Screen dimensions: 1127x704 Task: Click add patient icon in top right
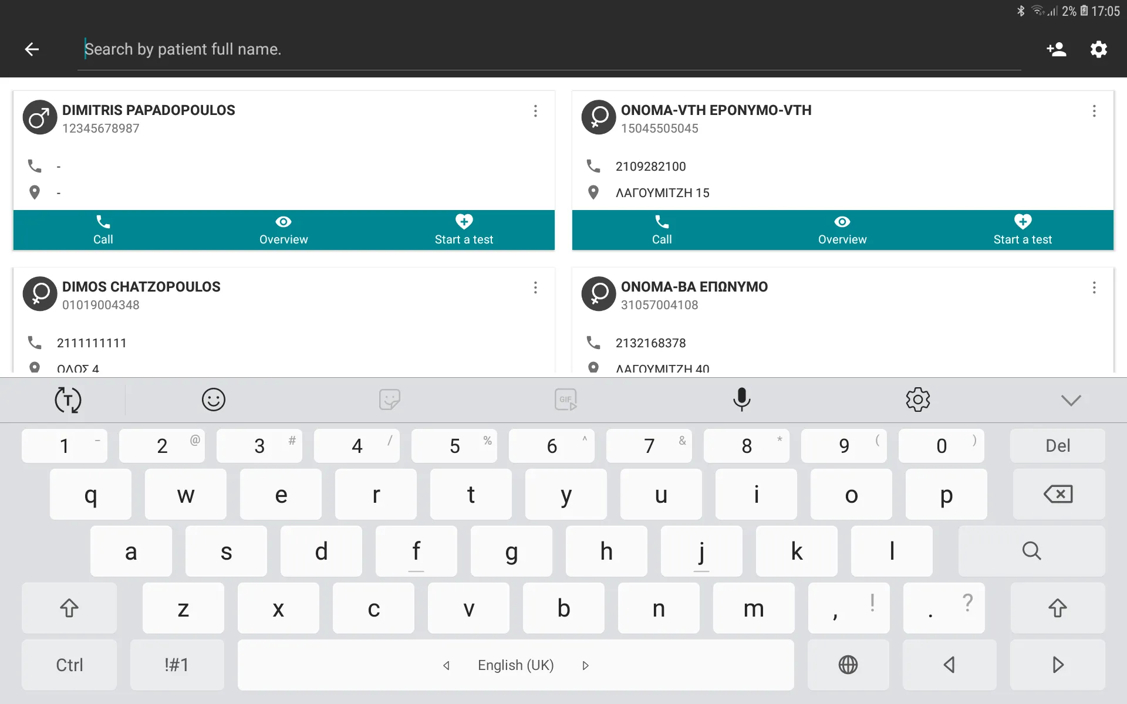pyautogui.click(x=1057, y=49)
